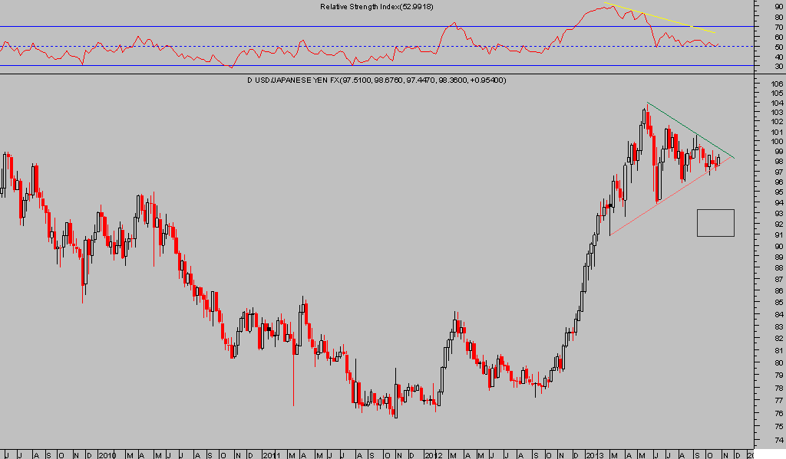Click the long red wick spike in early 2011

[293, 383]
